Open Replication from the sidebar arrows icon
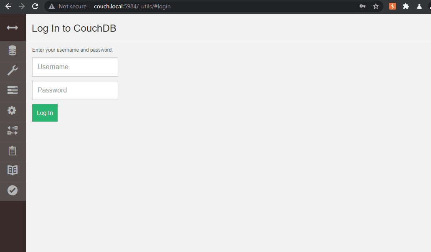The image size is (431, 252). pyautogui.click(x=13, y=130)
